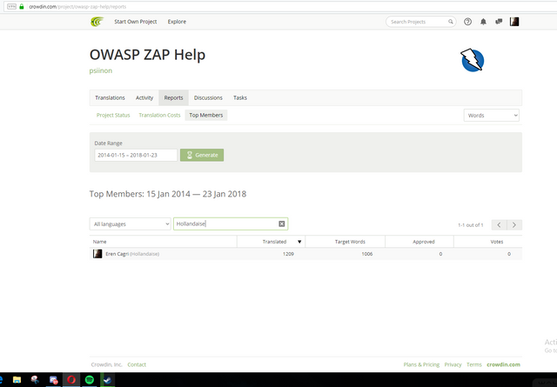
Task: Open Spotify from the taskbar
Action: point(90,380)
